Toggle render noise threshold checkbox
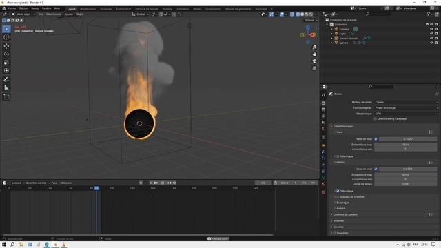 point(376,169)
